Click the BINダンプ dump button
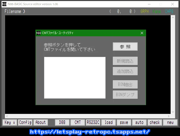The width and height of the screenshot is (180, 136). click(125, 95)
